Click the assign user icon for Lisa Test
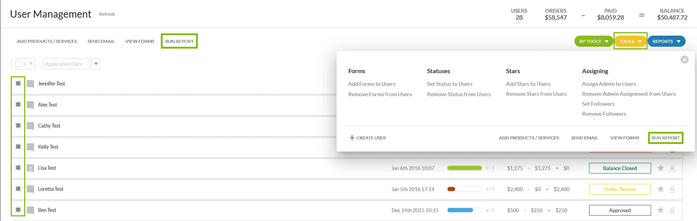This screenshot has height=221, width=697. pyautogui.click(x=672, y=168)
